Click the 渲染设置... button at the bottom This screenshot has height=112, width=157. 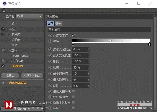click(22, 109)
